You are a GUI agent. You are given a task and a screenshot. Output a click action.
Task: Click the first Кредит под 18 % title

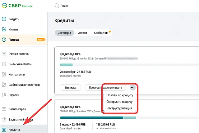tap(70, 54)
